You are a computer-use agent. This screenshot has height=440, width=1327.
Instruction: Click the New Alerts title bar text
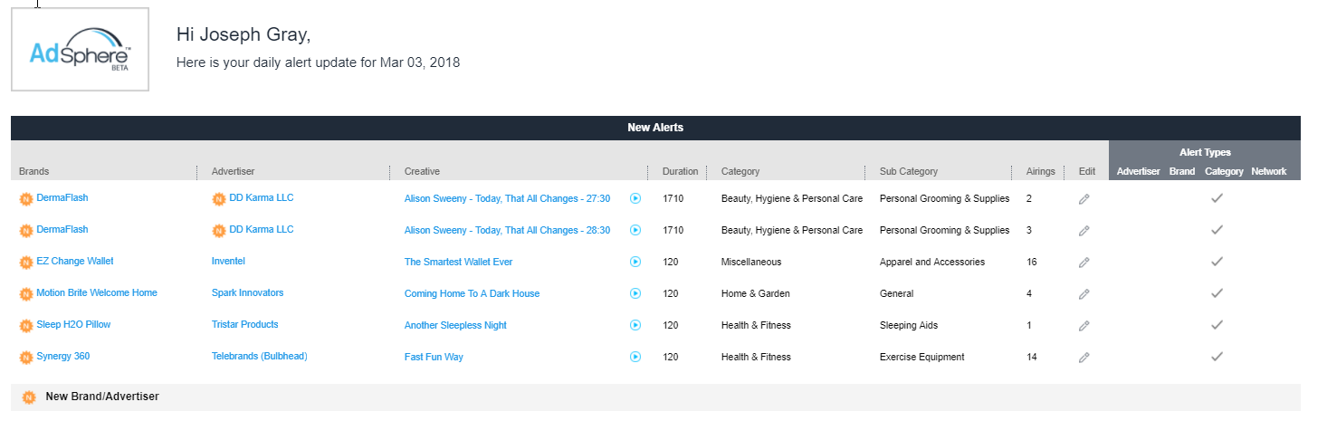coord(655,128)
